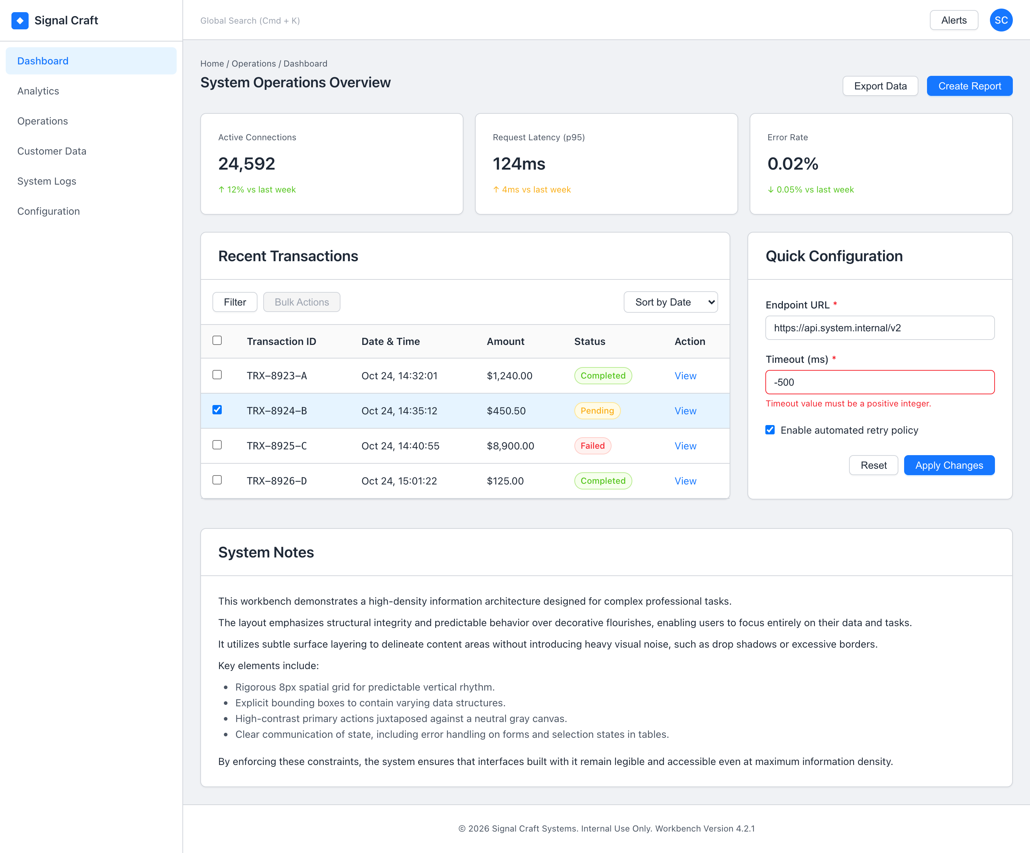Tick the select-all transactions checkbox

(217, 341)
